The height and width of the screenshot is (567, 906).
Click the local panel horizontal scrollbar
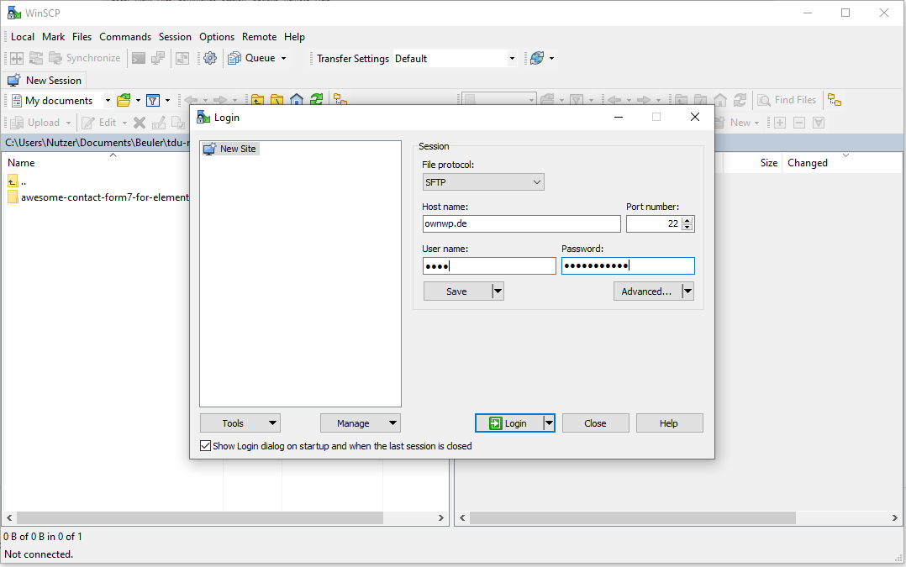[199, 518]
